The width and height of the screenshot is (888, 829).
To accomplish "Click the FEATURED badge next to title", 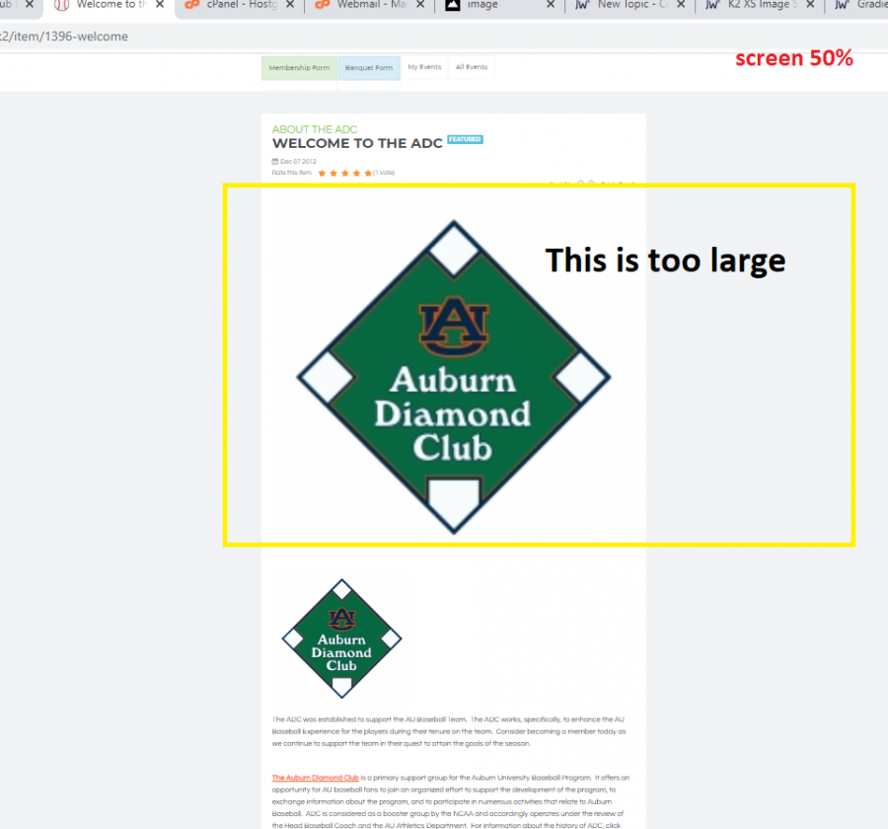I will tap(465, 139).
